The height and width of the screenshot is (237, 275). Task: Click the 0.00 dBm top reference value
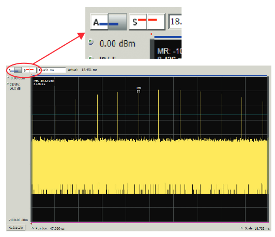(18, 78)
